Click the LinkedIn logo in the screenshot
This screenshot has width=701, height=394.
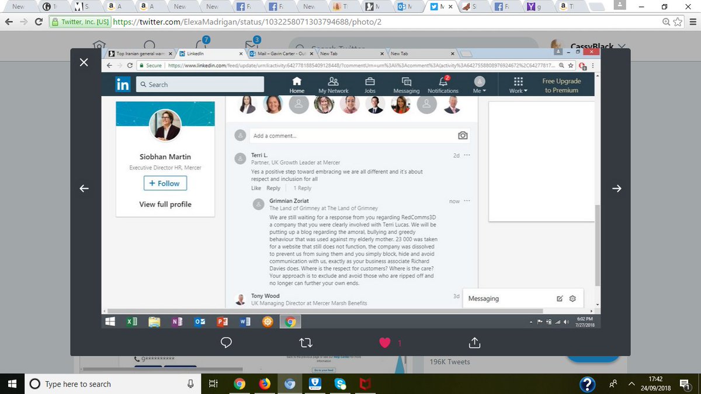pyautogui.click(x=123, y=85)
